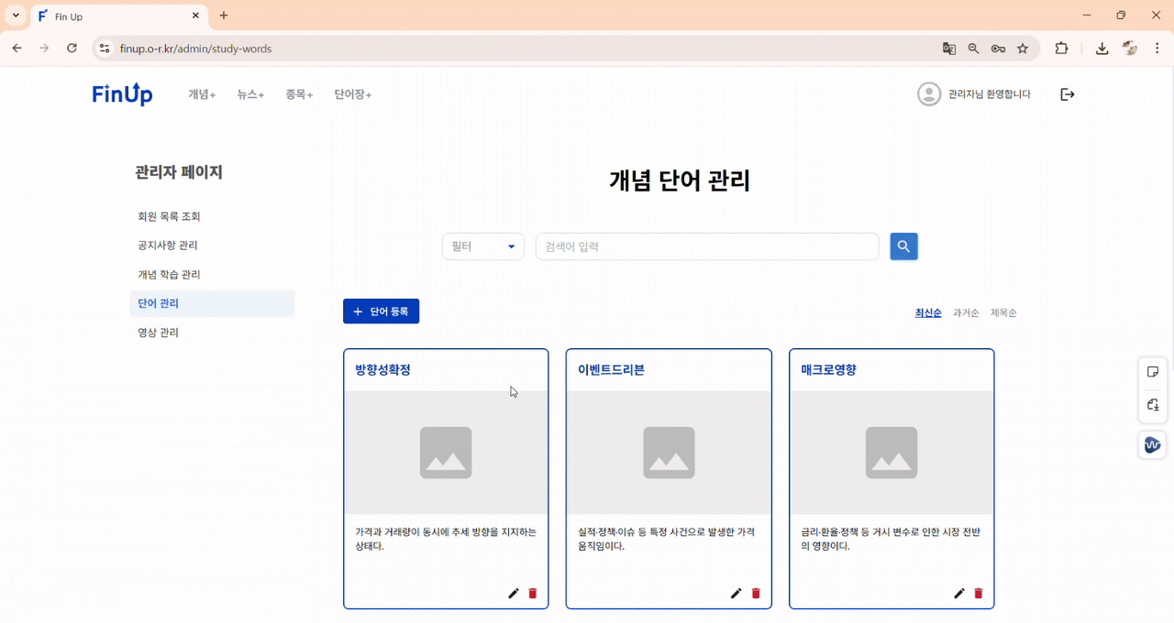Edit the 매크로영향 entry with the pencil icon
The height and width of the screenshot is (623, 1174).
pyautogui.click(x=958, y=593)
